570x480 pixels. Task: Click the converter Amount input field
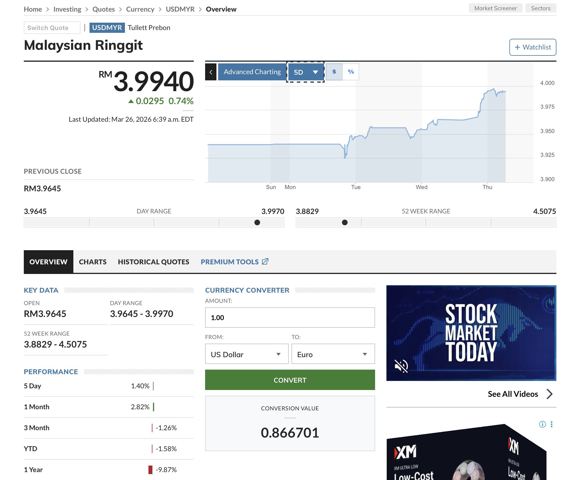[x=290, y=318]
